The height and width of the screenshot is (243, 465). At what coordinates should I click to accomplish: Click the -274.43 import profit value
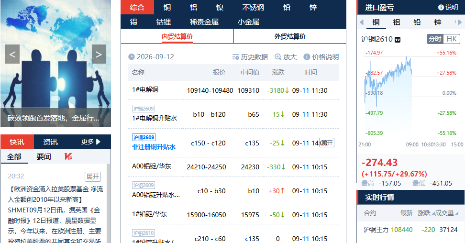(379, 163)
